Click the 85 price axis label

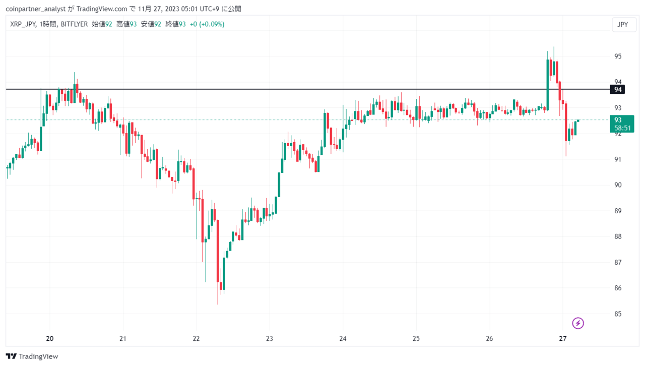point(618,314)
